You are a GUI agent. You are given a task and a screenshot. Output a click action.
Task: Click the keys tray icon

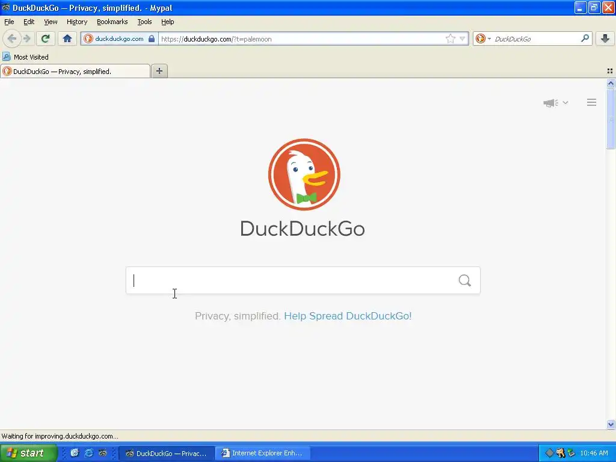pyautogui.click(x=561, y=453)
